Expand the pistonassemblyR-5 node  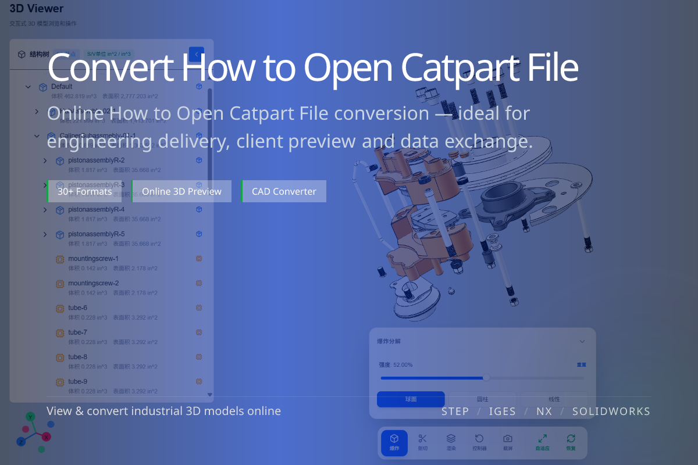coord(45,234)
